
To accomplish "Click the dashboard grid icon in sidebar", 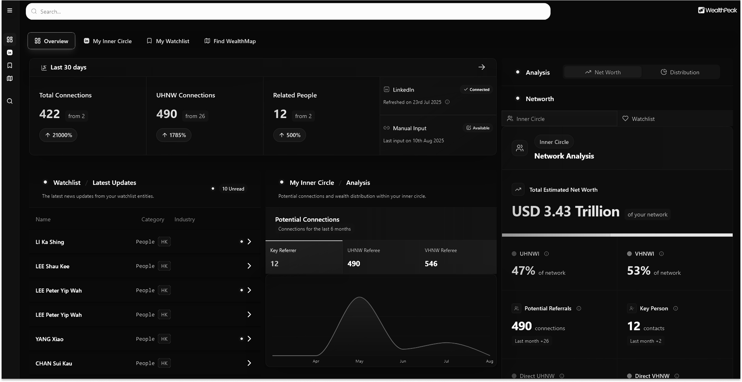I will [x=10, y=39].
